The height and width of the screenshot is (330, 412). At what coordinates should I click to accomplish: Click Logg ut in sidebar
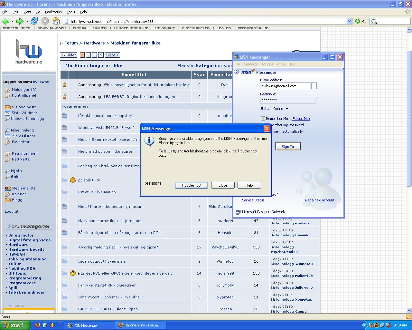12,211
